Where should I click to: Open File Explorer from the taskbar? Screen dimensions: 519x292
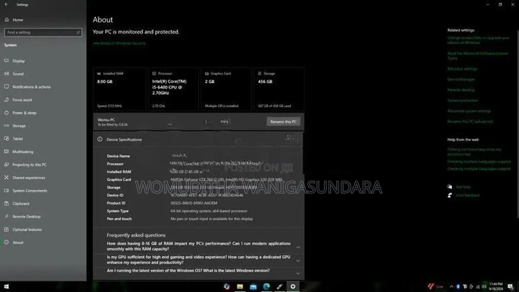240,286
